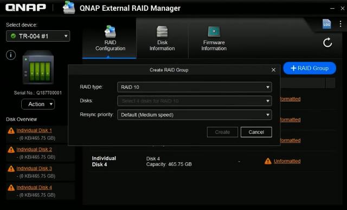Open the Select device TR-004 #1 dropdown

[38, 36]
